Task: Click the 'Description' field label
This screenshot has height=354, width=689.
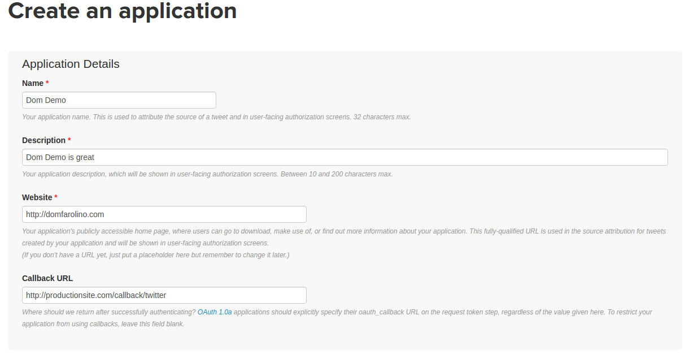Action: (44, 140)
